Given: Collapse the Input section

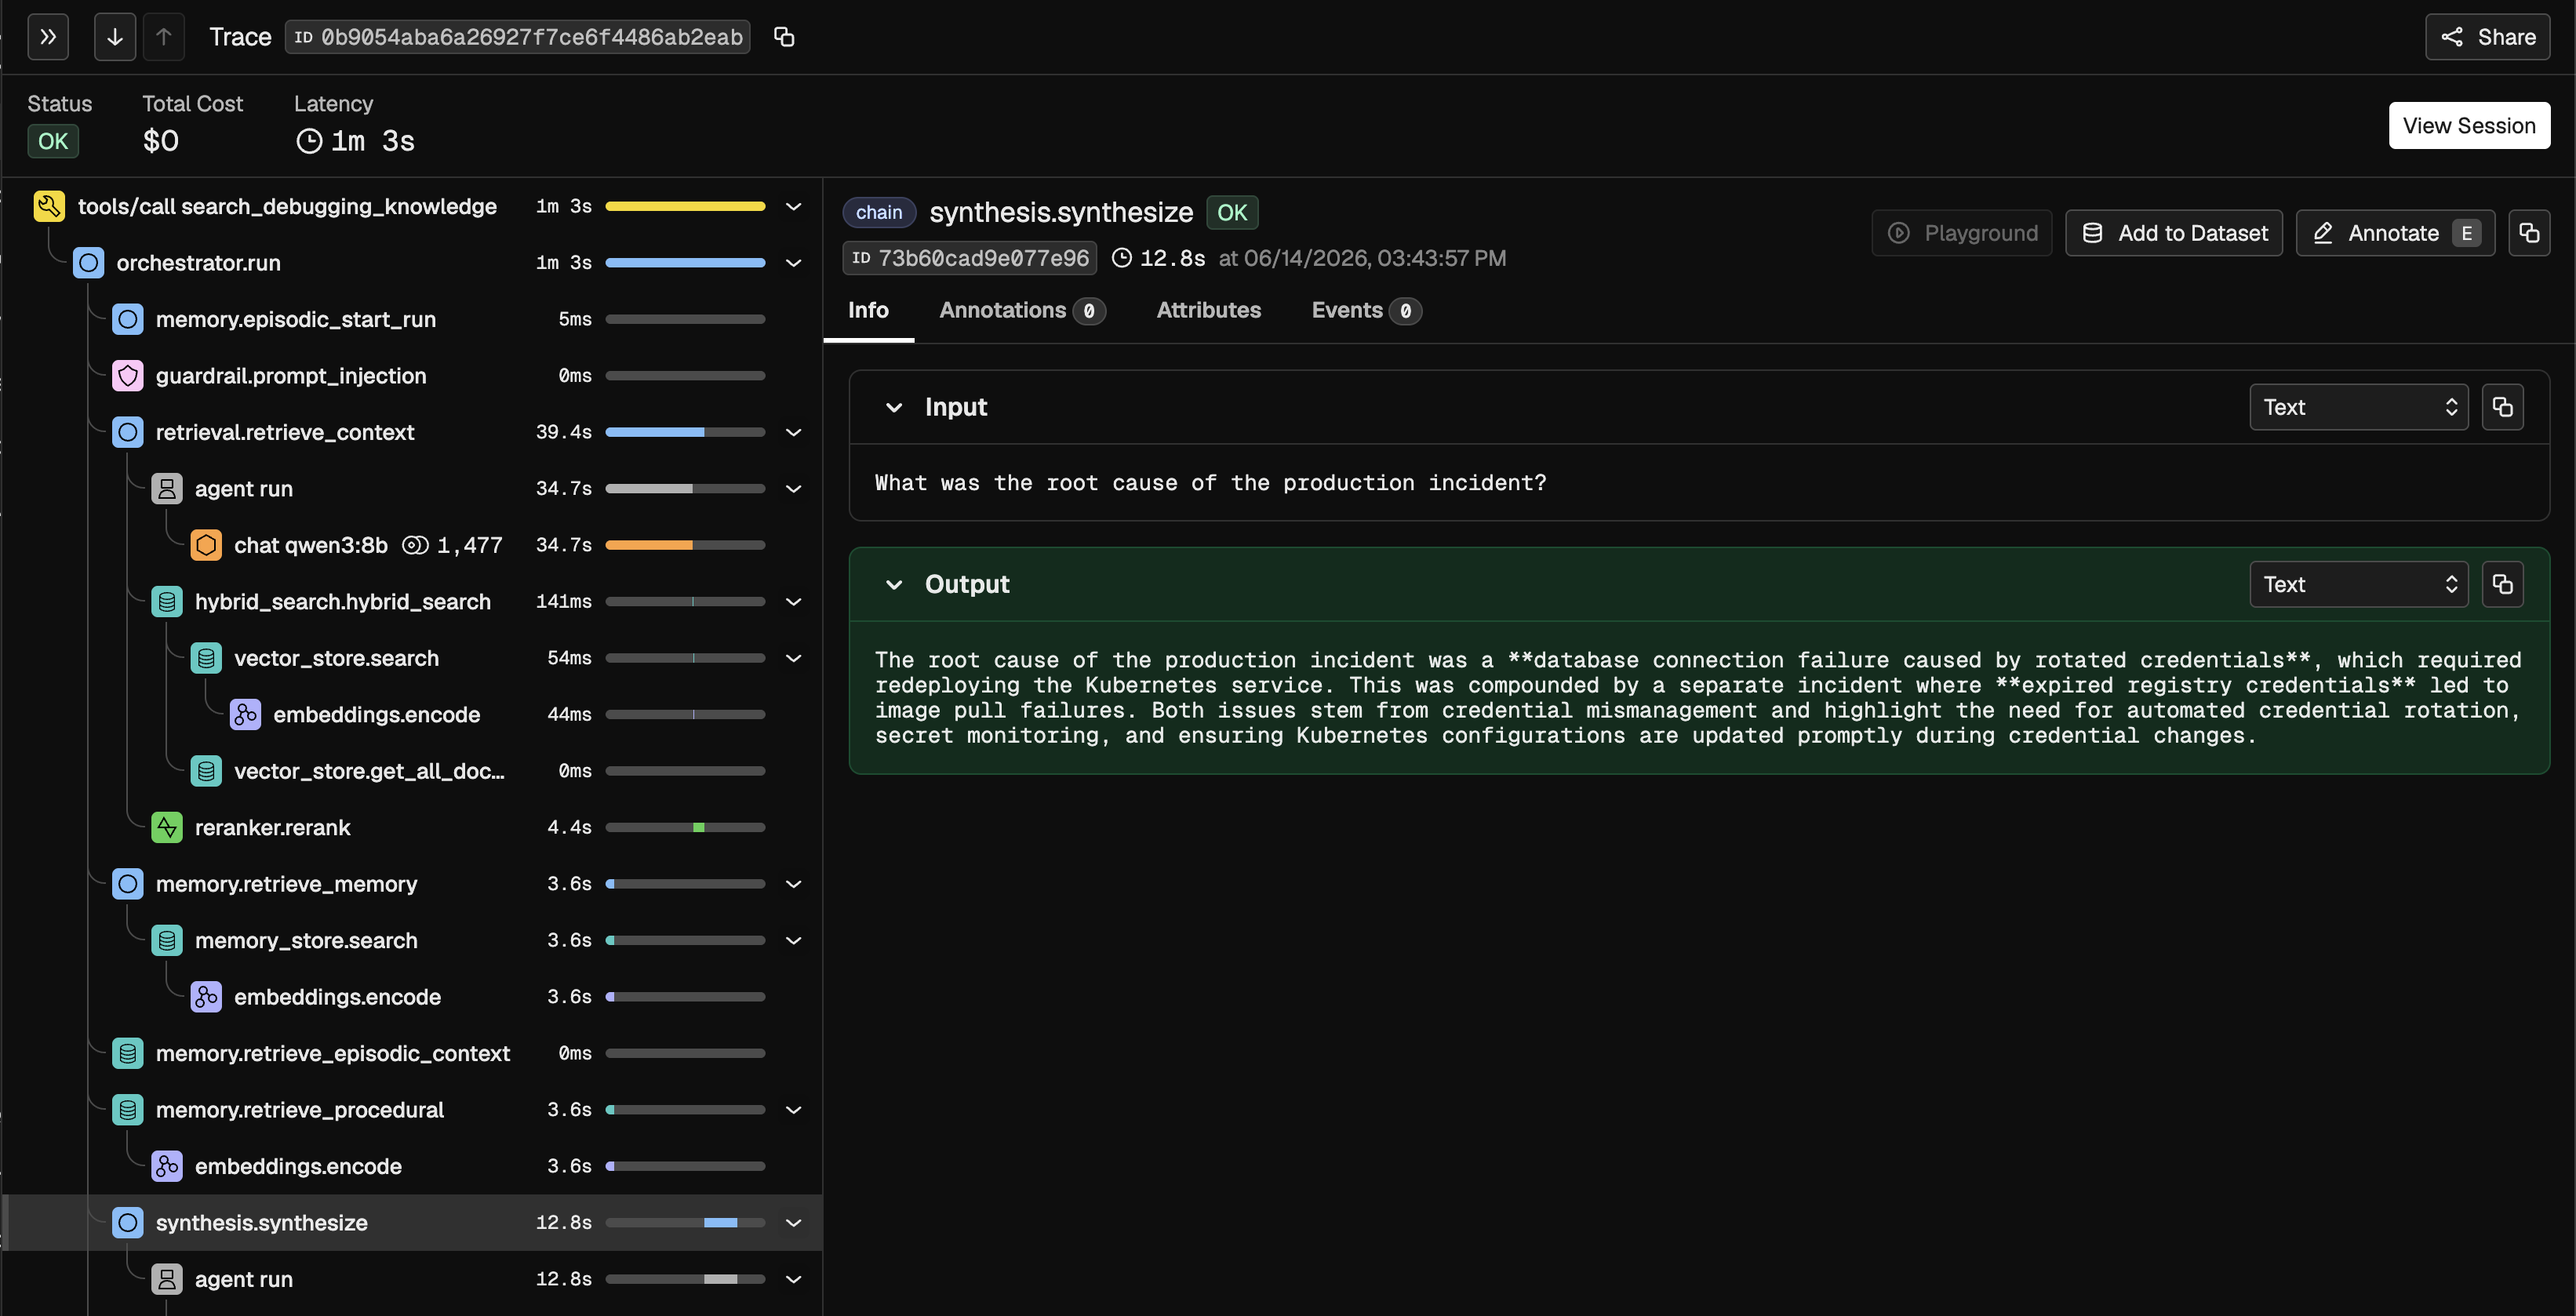Looking at the screenshot, I should 894,407.
